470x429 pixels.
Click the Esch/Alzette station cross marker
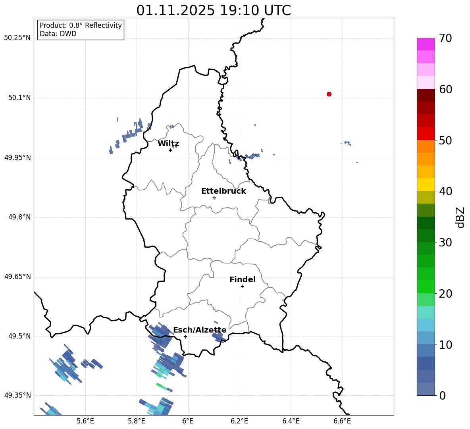coord(185,337)
